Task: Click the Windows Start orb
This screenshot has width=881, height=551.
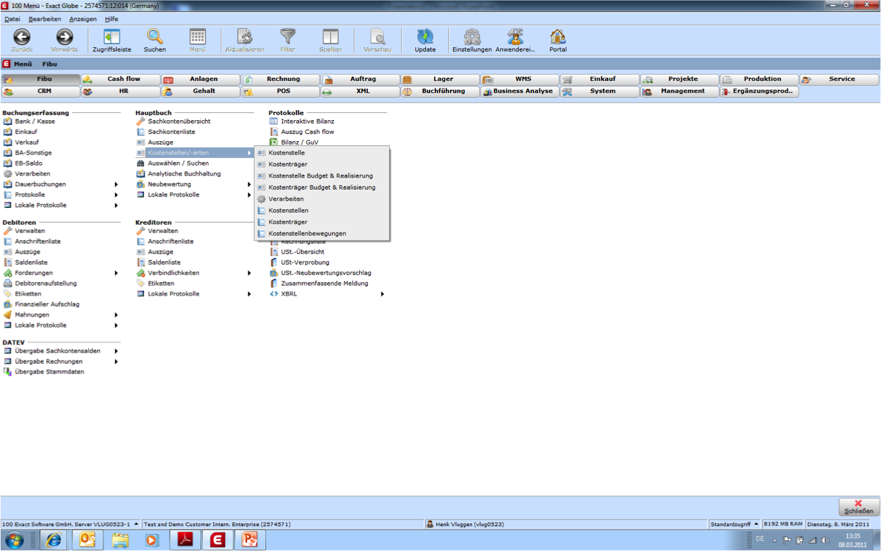Action: pos(14,540)
